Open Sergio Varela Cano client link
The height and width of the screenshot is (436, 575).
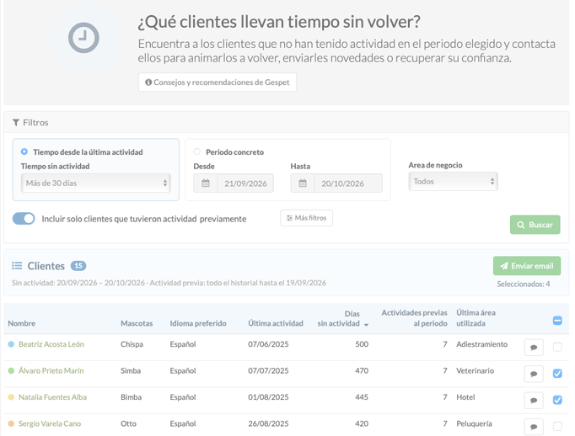50,423
